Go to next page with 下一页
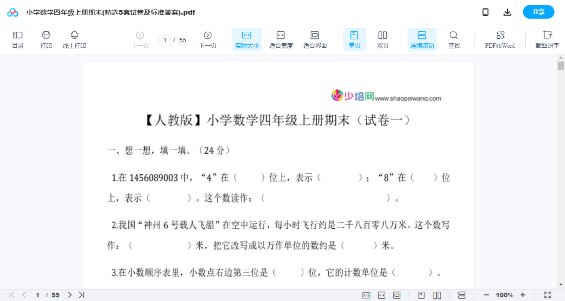The height and width of the screenshot is (301, 565). (x=208, y=39)
